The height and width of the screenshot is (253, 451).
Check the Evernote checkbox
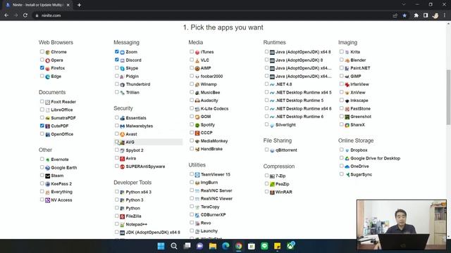pos(42,159)
